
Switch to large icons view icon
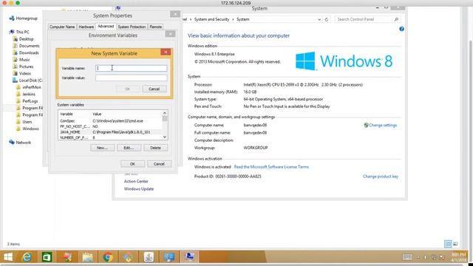455,244
